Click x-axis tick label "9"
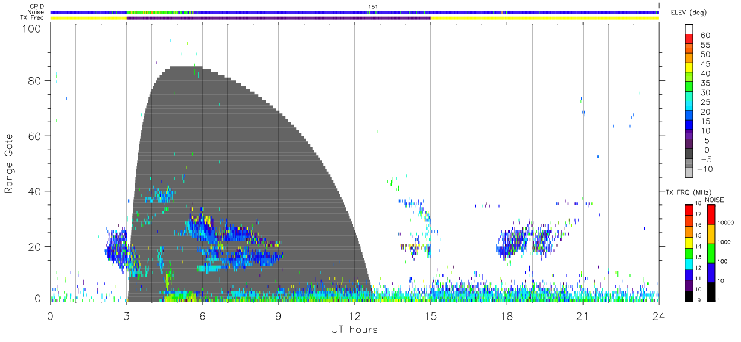This screenshot has width=741, height=342. 278,315
